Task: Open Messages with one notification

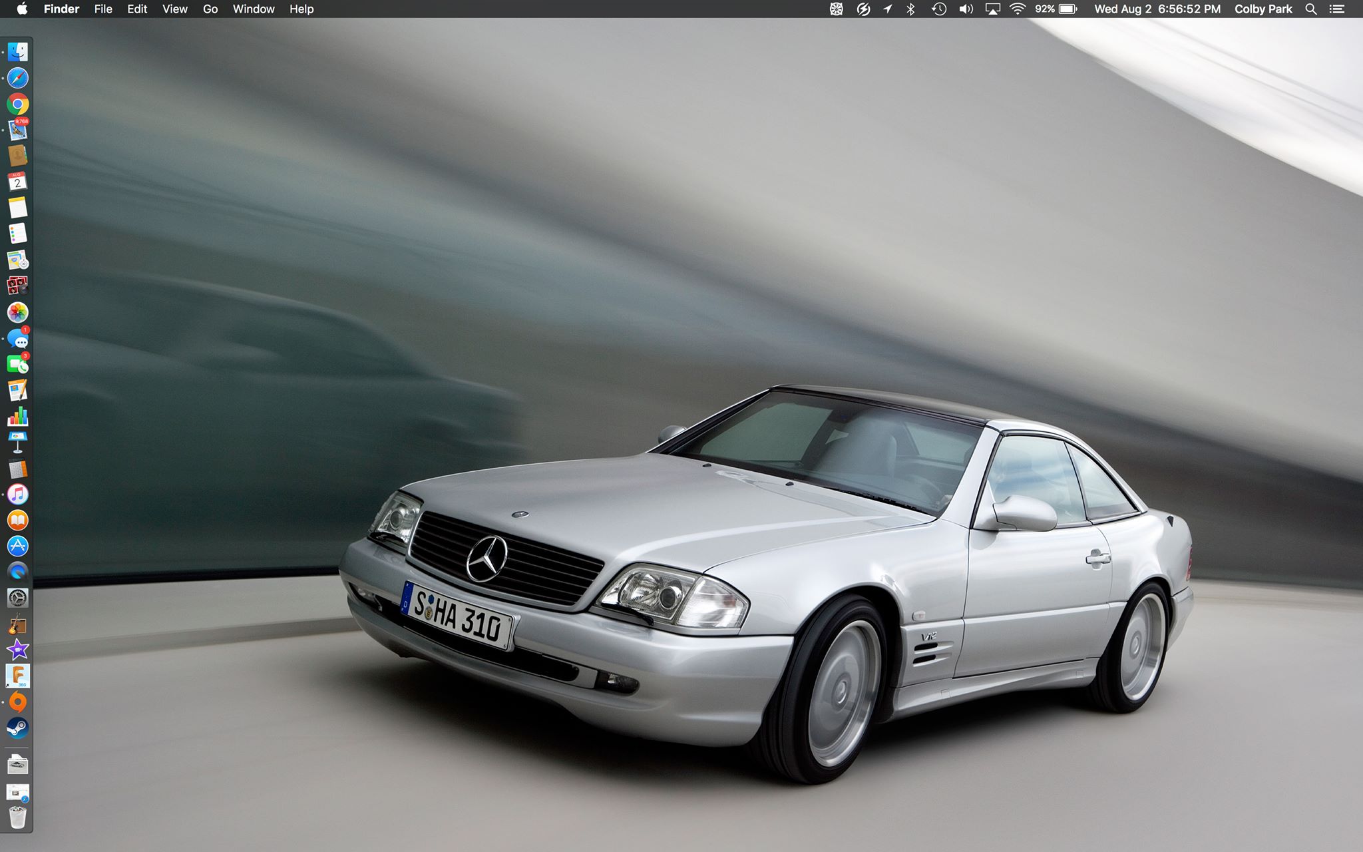Action: 18,339
